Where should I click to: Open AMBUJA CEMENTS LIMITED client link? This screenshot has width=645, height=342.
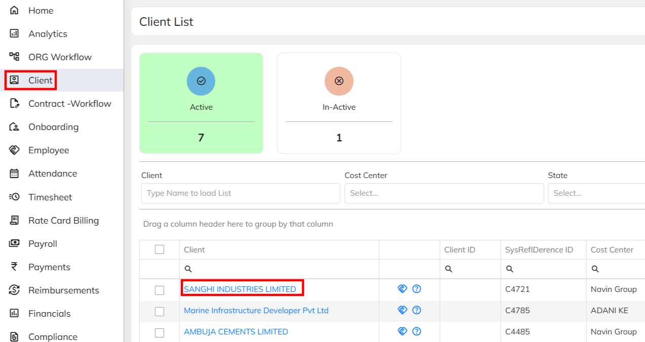click(236, 331)
